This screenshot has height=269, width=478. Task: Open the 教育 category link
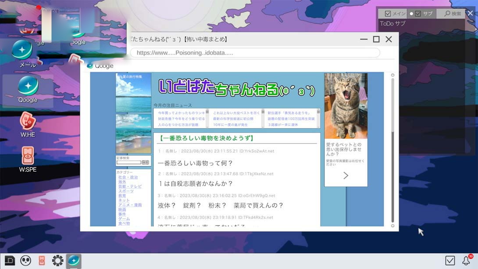point(122,196)
